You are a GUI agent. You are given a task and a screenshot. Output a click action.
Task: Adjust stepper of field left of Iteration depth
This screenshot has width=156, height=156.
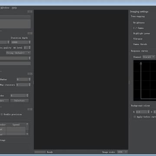tap(8, 42)
